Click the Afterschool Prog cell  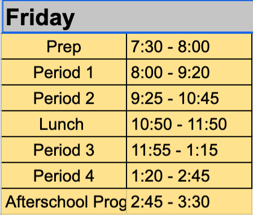[64, 202]
